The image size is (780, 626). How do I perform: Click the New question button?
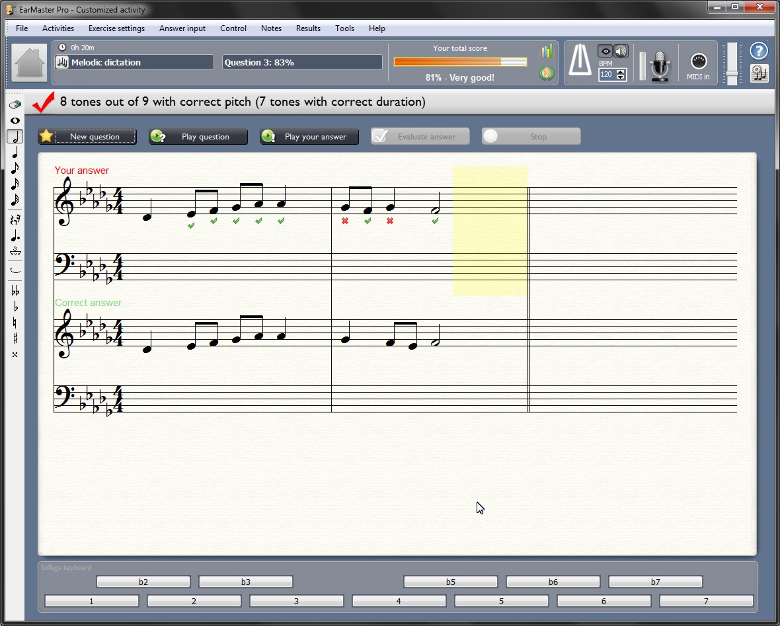click(x=87, y=137)
